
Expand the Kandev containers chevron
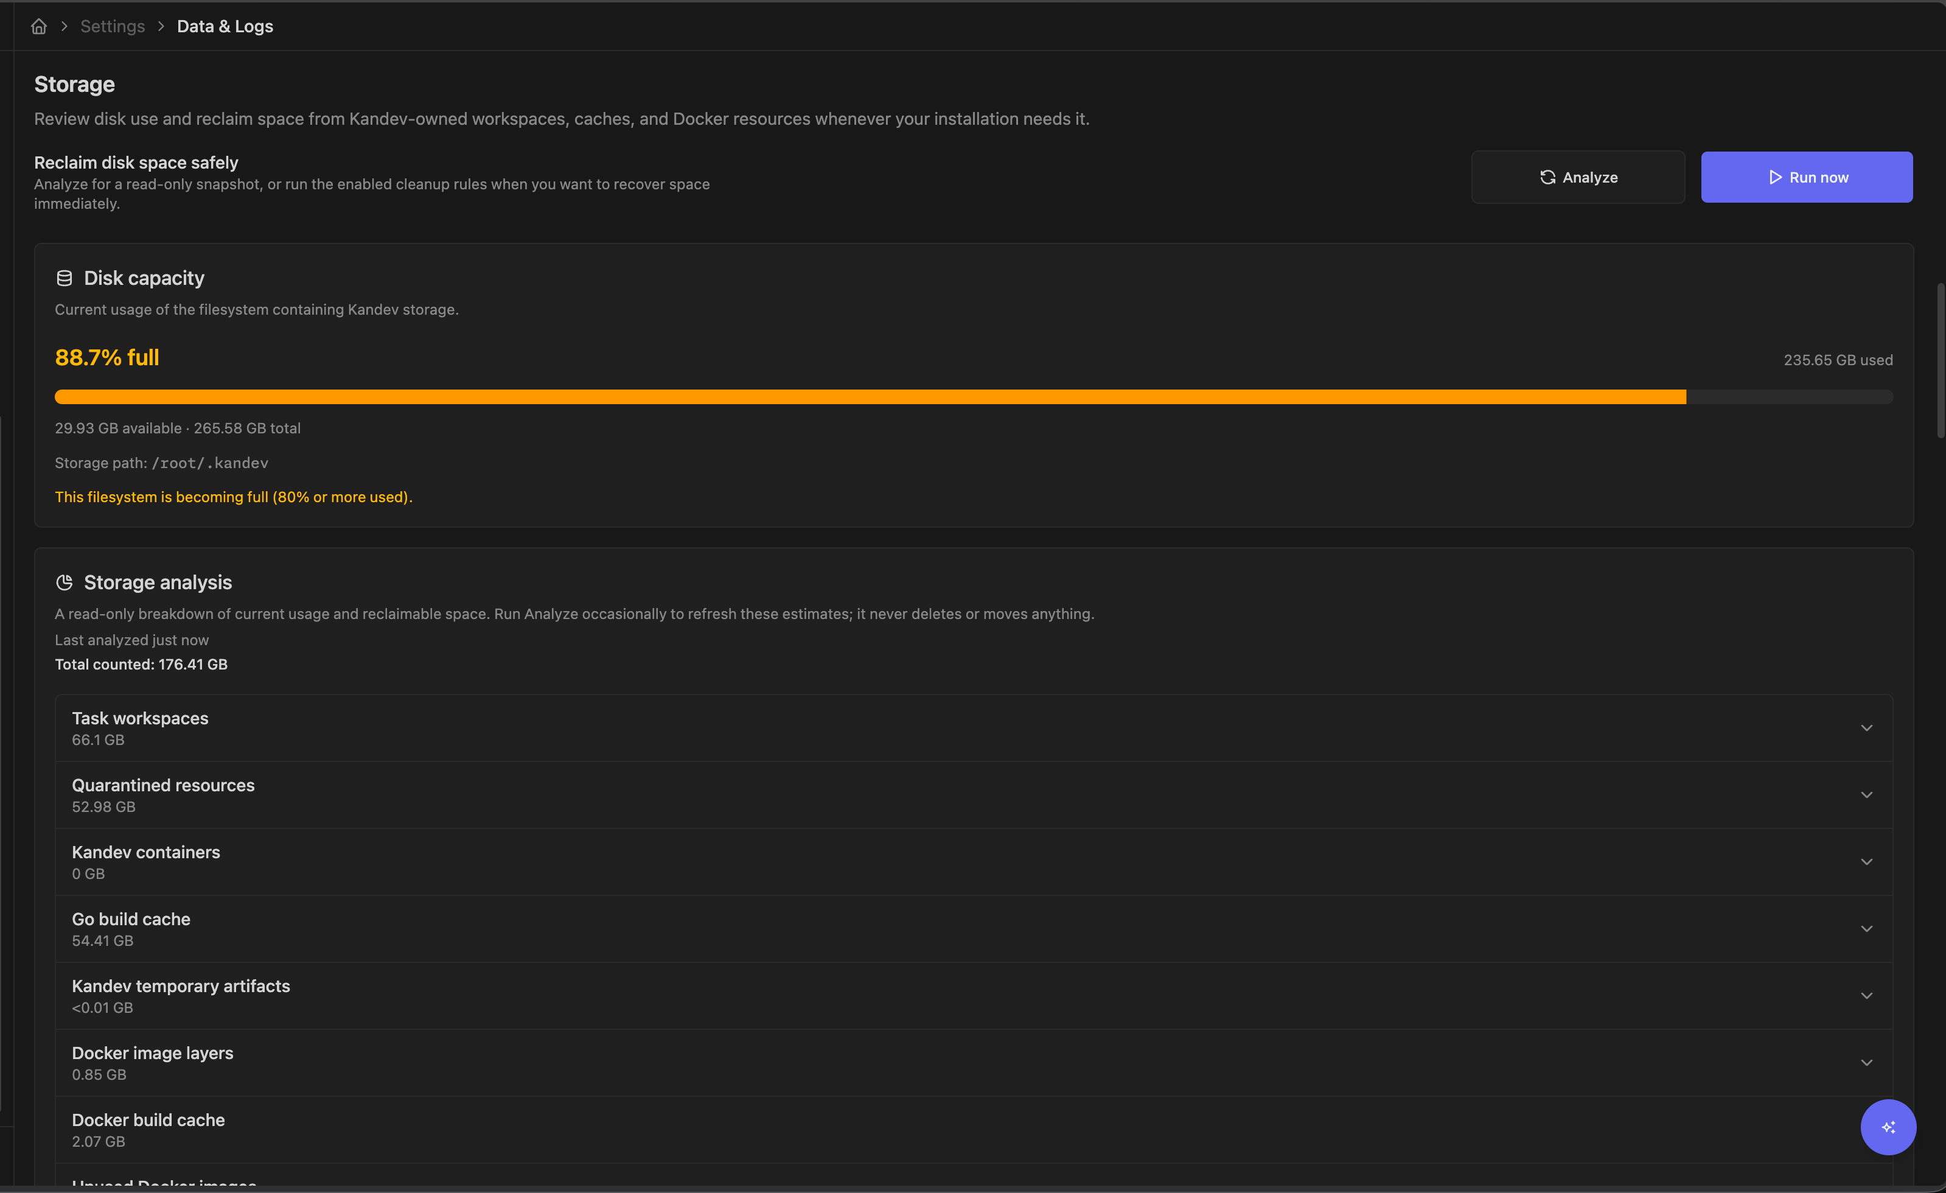(1866, 862)
